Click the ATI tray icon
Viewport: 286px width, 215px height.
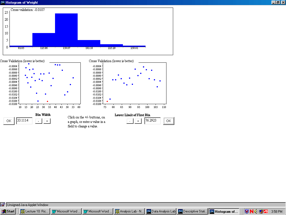(x=266, y=211)
